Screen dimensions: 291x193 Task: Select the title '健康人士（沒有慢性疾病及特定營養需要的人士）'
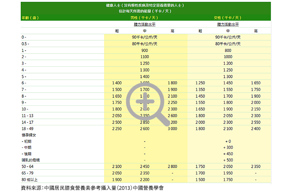pyautogui.click(x=145, y=5)
